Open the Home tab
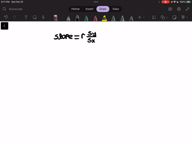This screenshot has width=192, height=144. click(x=75, y=9)
